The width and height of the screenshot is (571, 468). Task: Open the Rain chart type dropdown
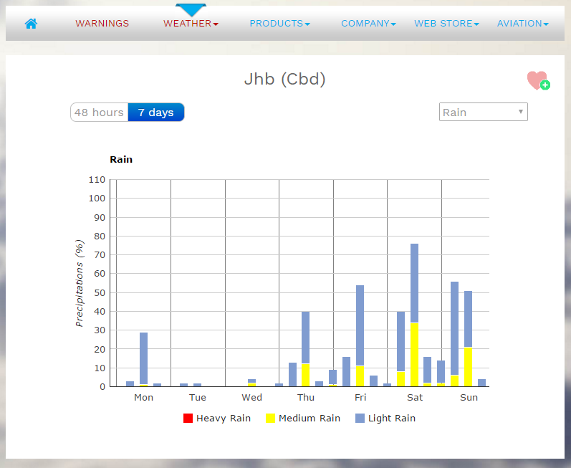coord(483,112)
